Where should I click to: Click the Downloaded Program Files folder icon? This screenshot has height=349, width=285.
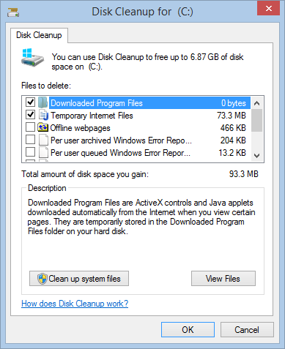click(42, 102)
